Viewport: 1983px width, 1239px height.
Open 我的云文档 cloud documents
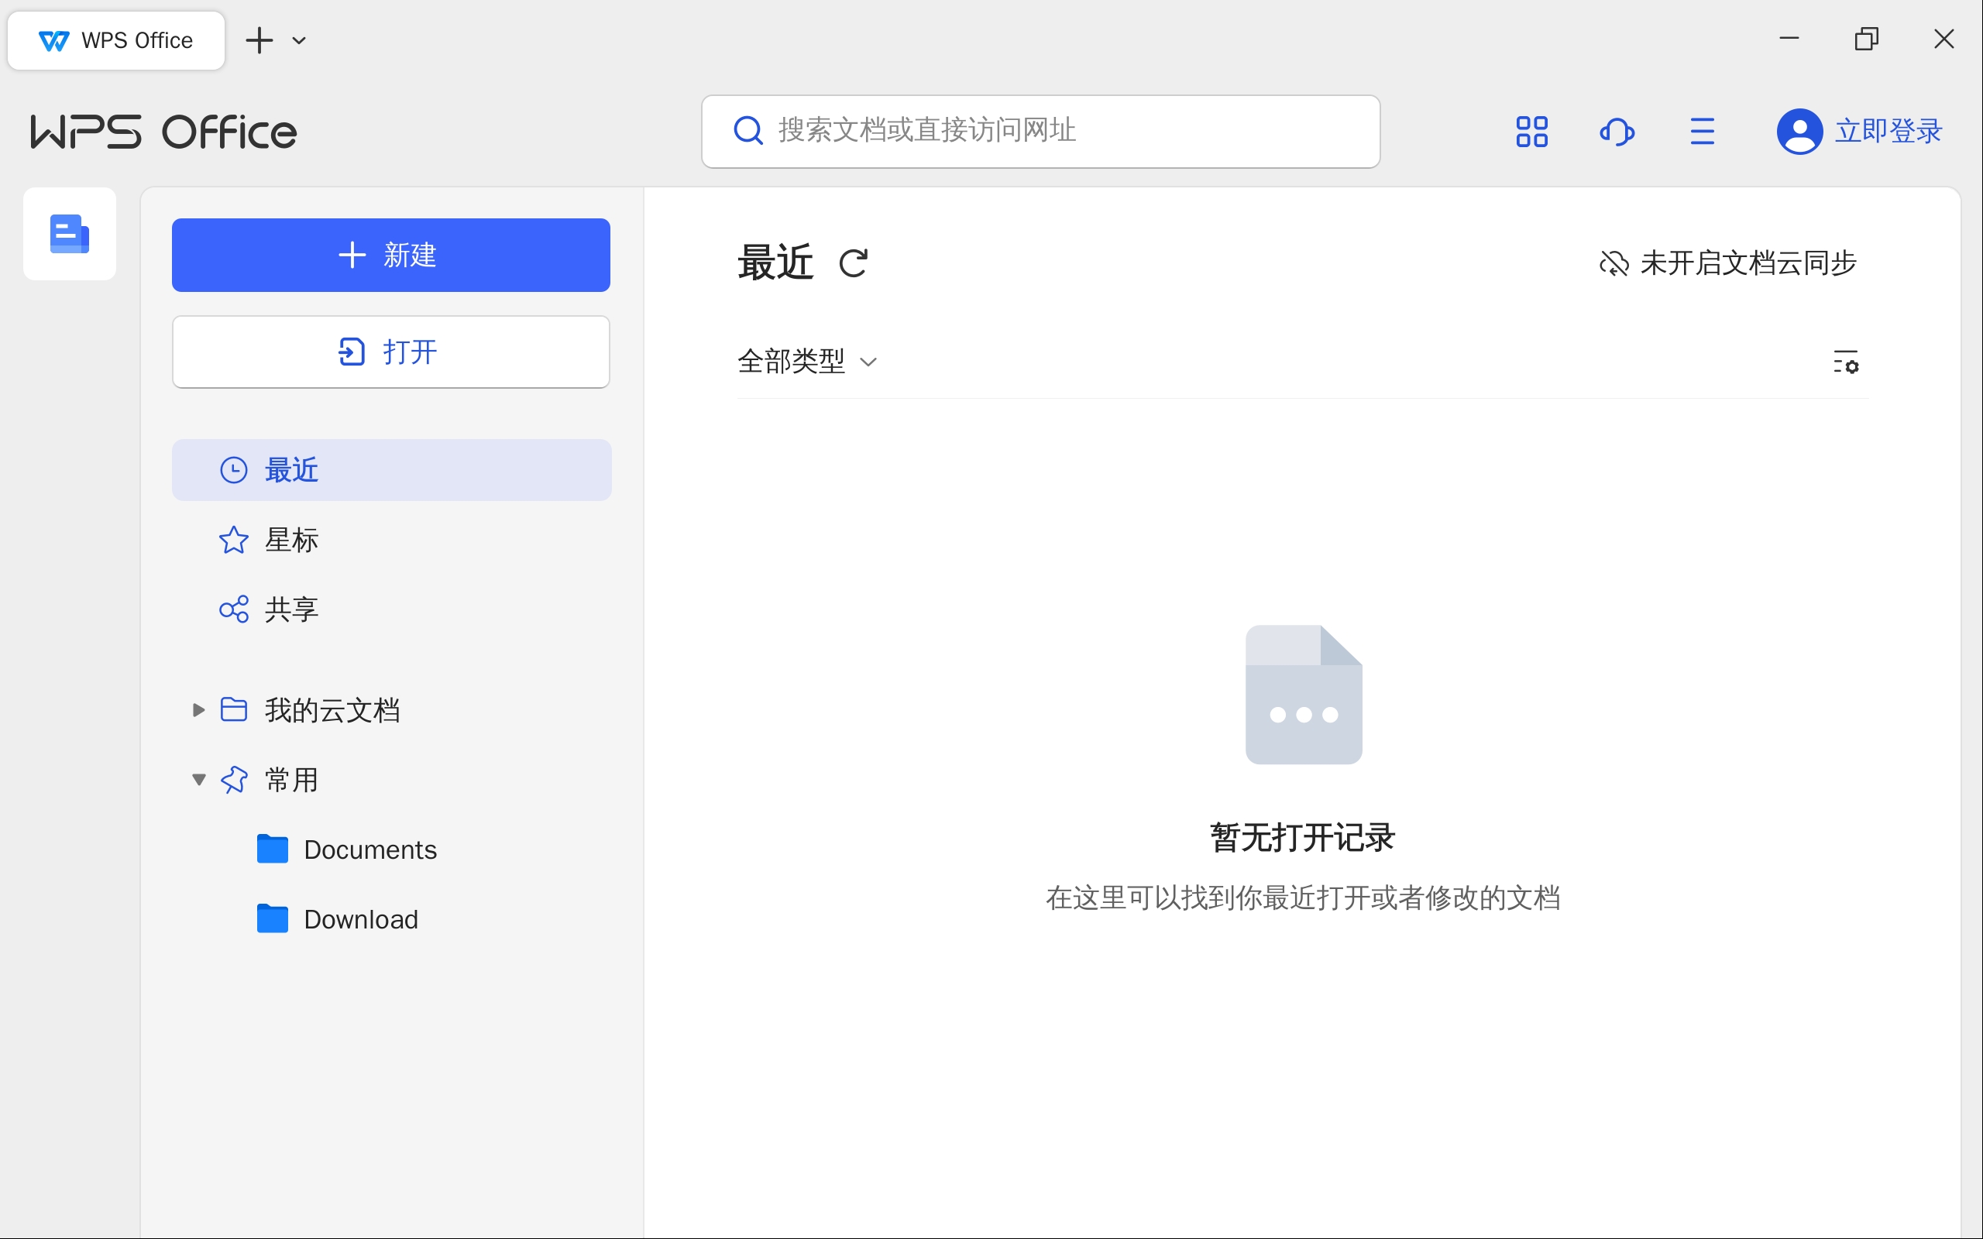tap(332, 709)
